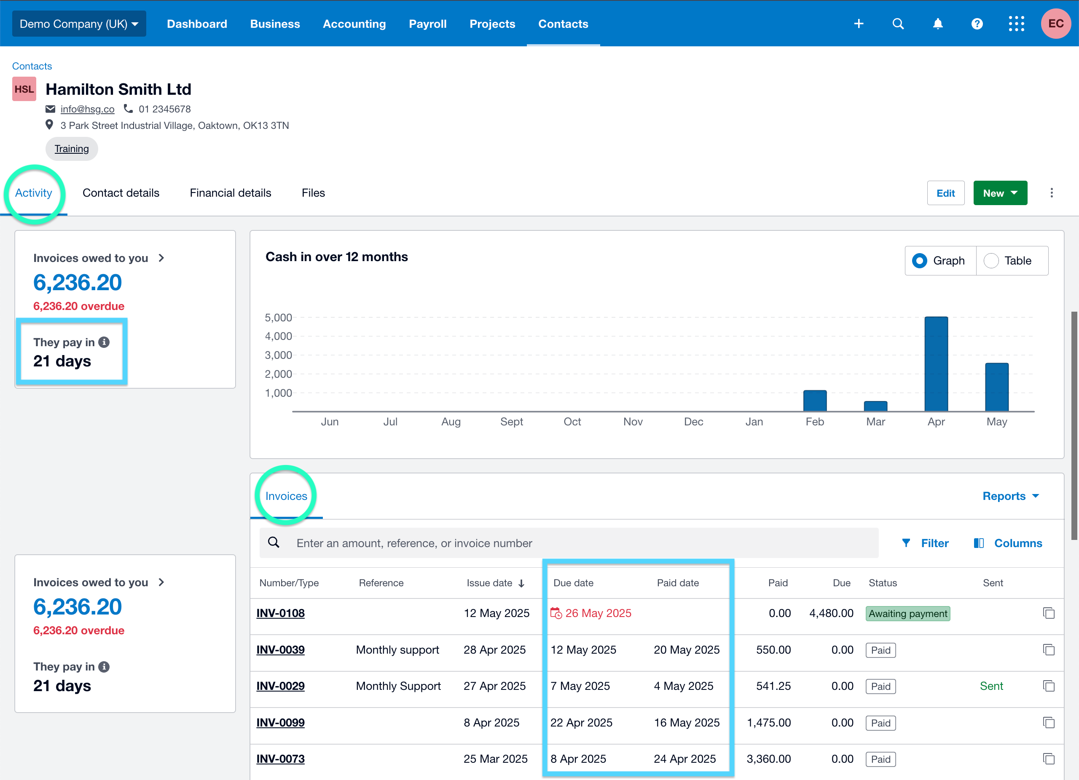Click the copy icon on the INV-0039 row
Viewport: 1079px width, 780px height.
[x=1049, y=650]
